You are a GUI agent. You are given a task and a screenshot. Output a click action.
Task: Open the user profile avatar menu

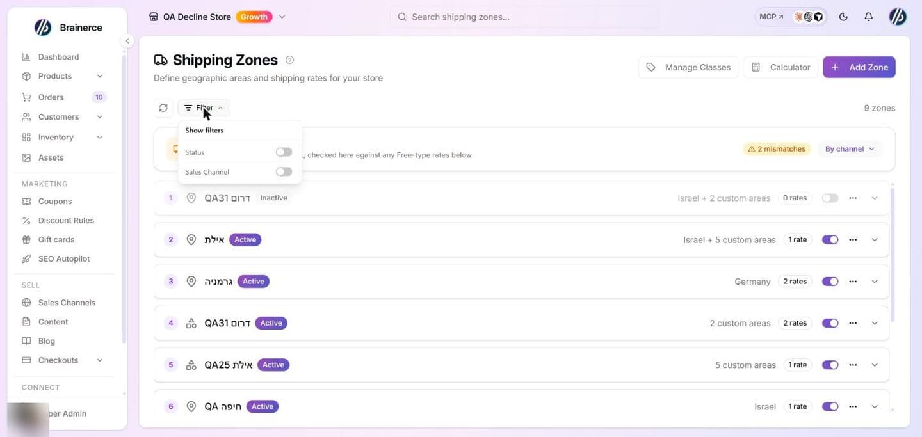click(x=898, y=17)
